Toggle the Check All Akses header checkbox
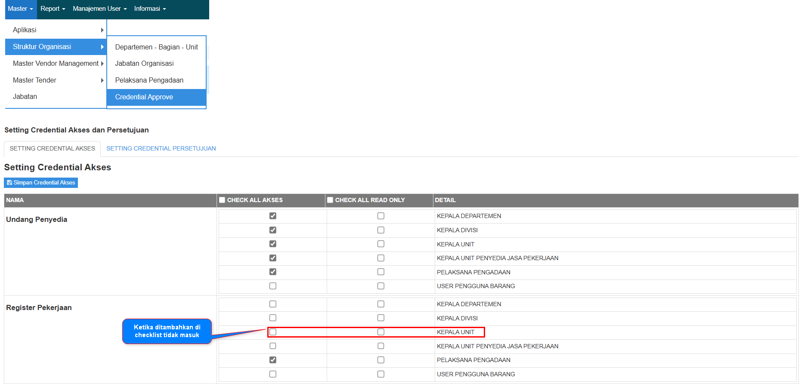804x384 pixels. 222,200
